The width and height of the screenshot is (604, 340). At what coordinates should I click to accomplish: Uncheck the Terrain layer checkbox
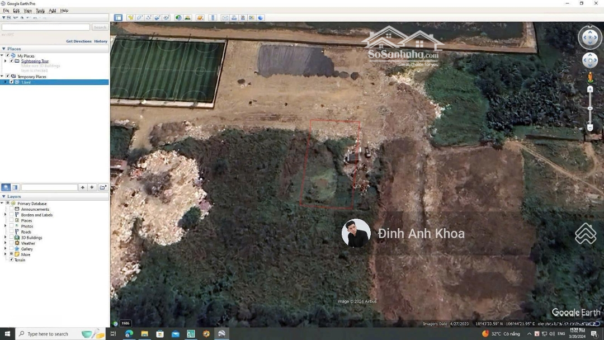tap(11, 259)
